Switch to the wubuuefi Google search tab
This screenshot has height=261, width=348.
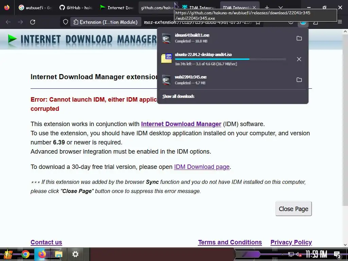click(35, 7)
